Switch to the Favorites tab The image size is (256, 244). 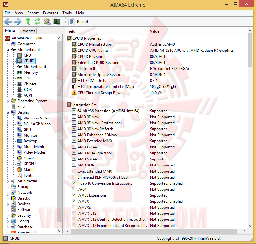click(x=28, y=31)
